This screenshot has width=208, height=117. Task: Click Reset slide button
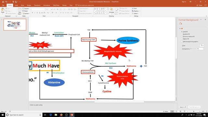[25, 11]
